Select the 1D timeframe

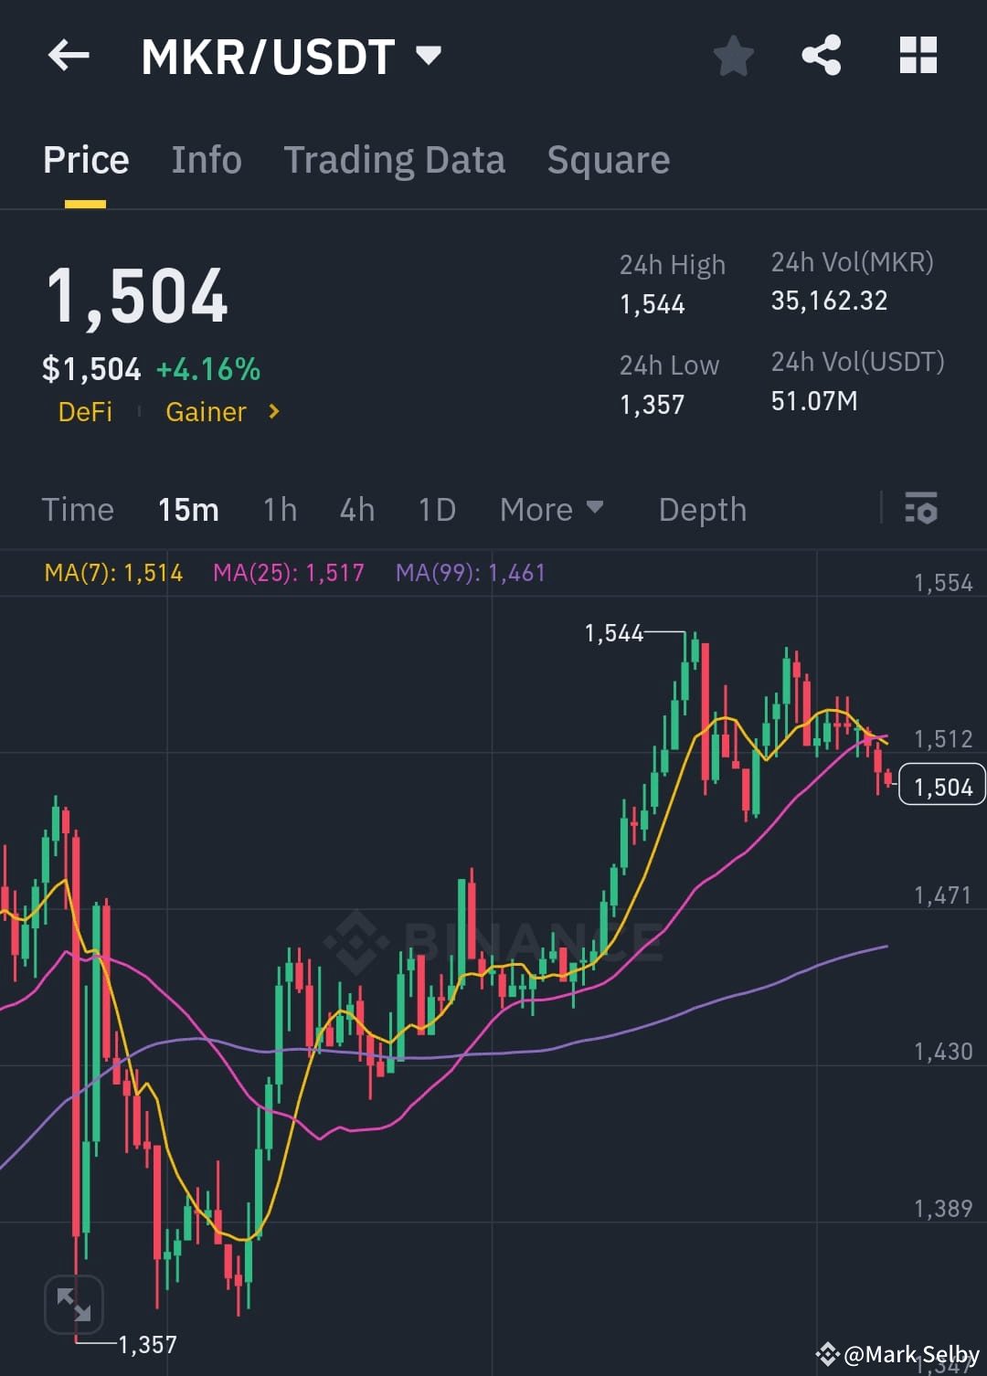click(436, 509)
